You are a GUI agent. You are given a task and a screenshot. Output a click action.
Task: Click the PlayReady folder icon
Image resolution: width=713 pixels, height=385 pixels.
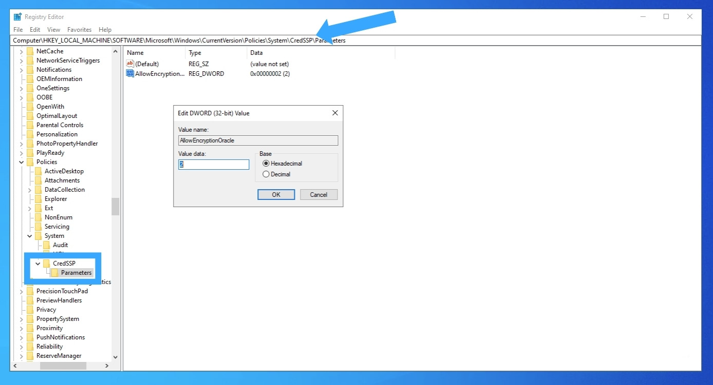click(30, 153)
